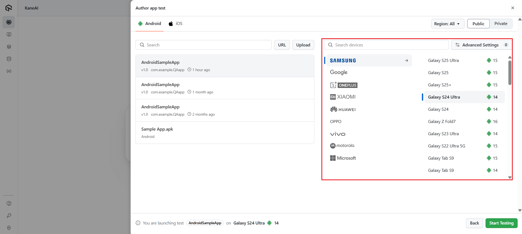The image size is (522, 234).
Task: Open the layers stack icon in sidebar
Action: pyautogui.click(x=9, y=47)
